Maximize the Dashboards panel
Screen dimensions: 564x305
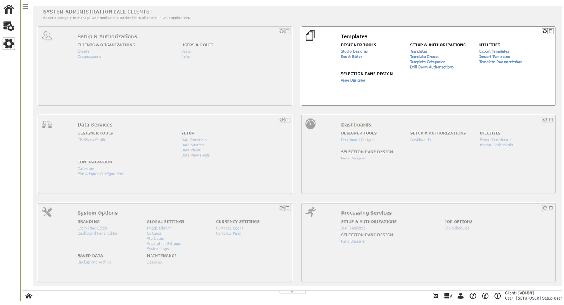click(x=551, y=120)
